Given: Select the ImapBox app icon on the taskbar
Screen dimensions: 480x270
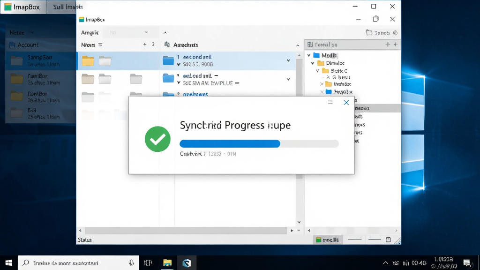Looking at the screenshot, I should pos(187,262).
